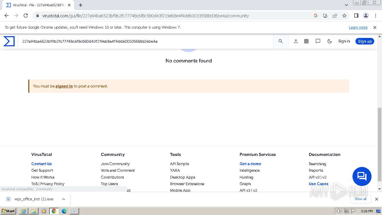The width and height of the screenshot is (382, 215).
Task: Open Get Support link
Action: [x=42, y=170]
